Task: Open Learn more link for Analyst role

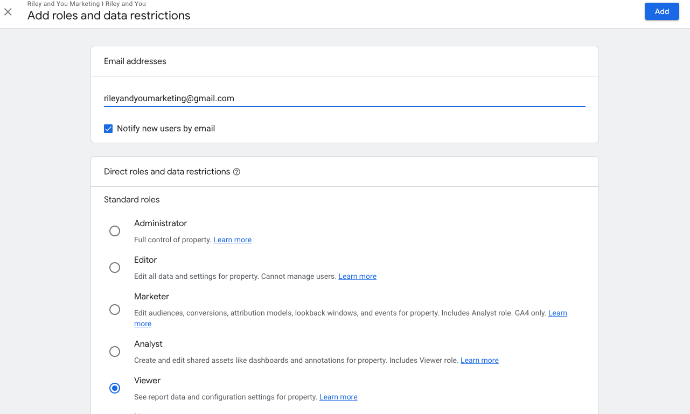Action: tap(479, 360)
